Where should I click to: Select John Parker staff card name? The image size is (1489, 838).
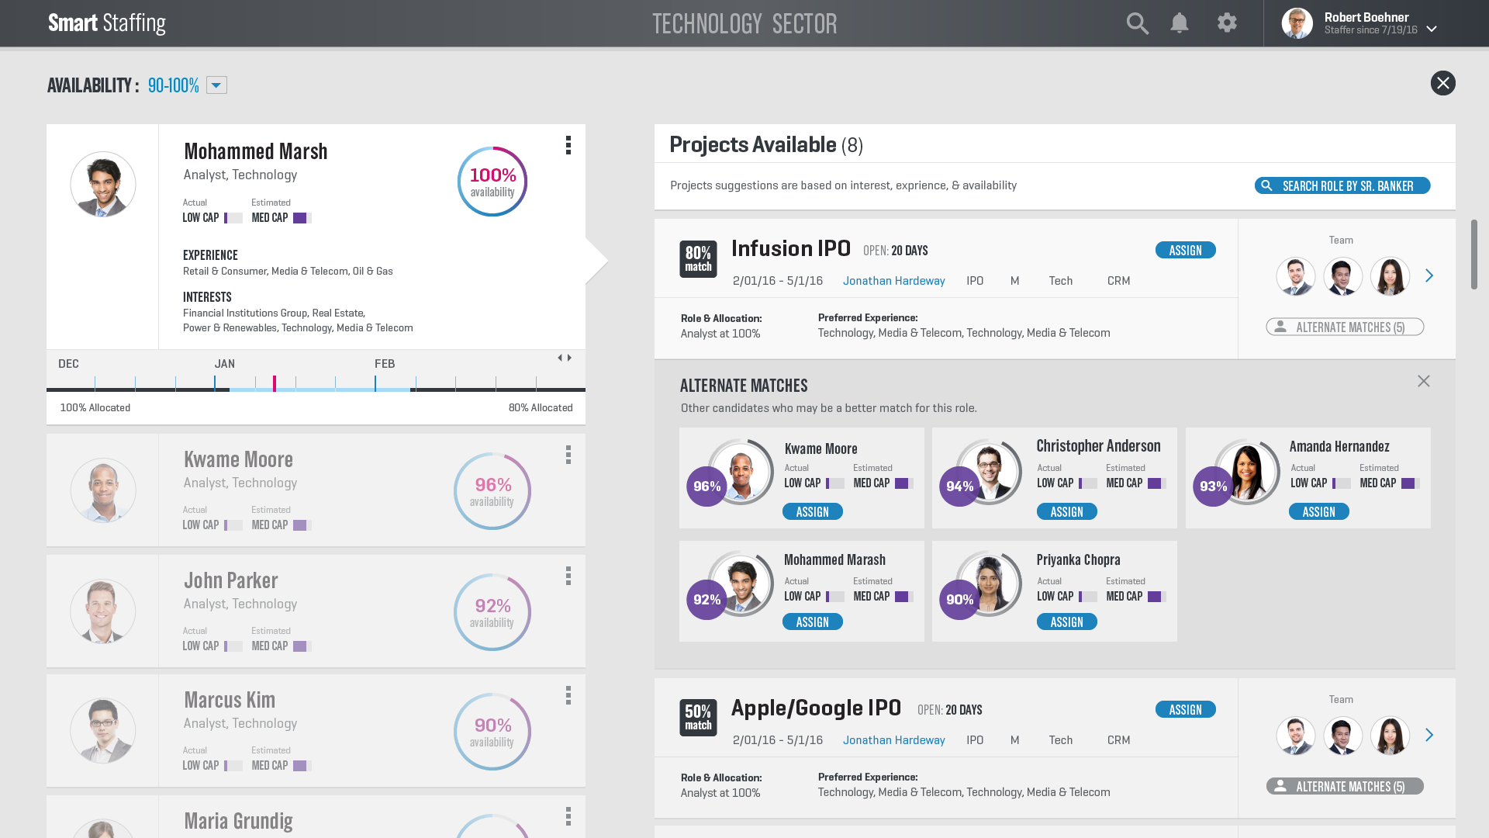pyautogui.click(x=230, y=580)
